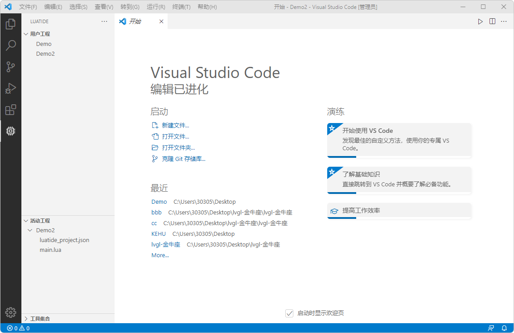Toggle 启动时显示欢迎页 checkbox
Screen dimensions: 514x333
[x=289, y=313]
